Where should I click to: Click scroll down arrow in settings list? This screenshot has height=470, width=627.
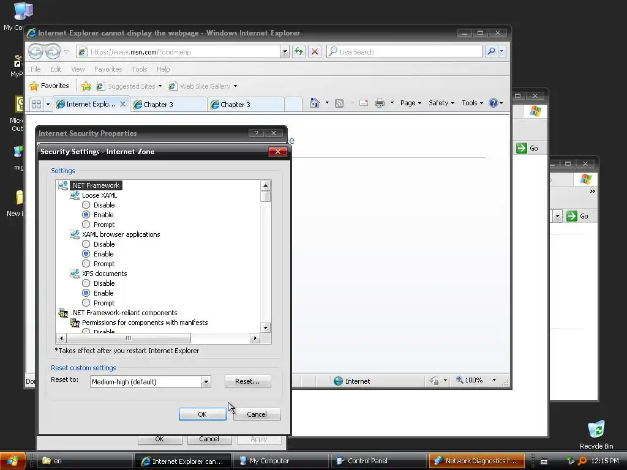pyautogui.click(x=266, y=328)
